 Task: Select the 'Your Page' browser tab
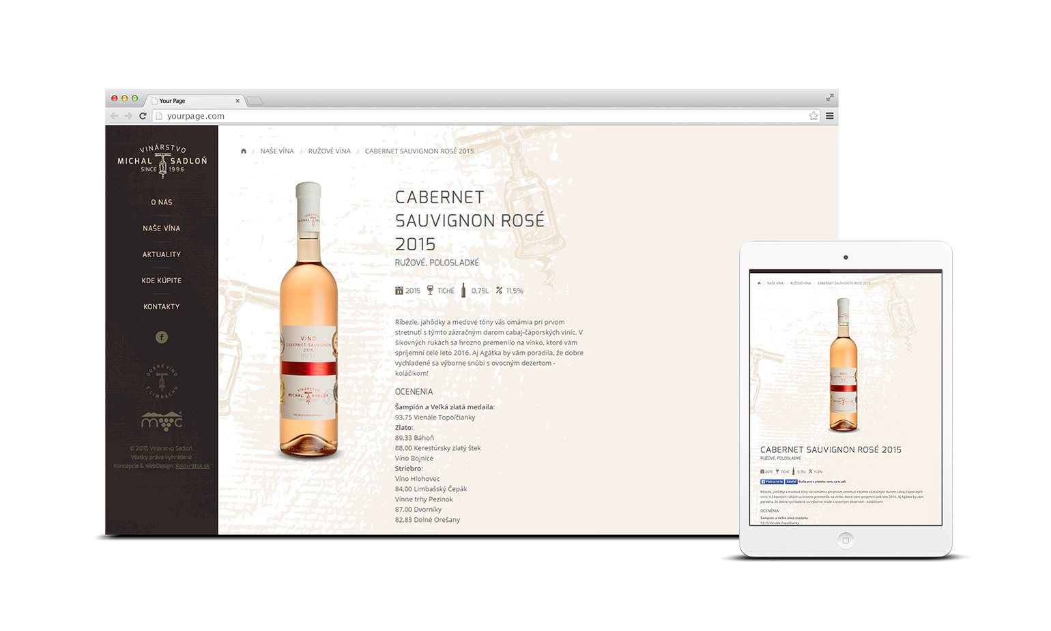coord(195,100)
